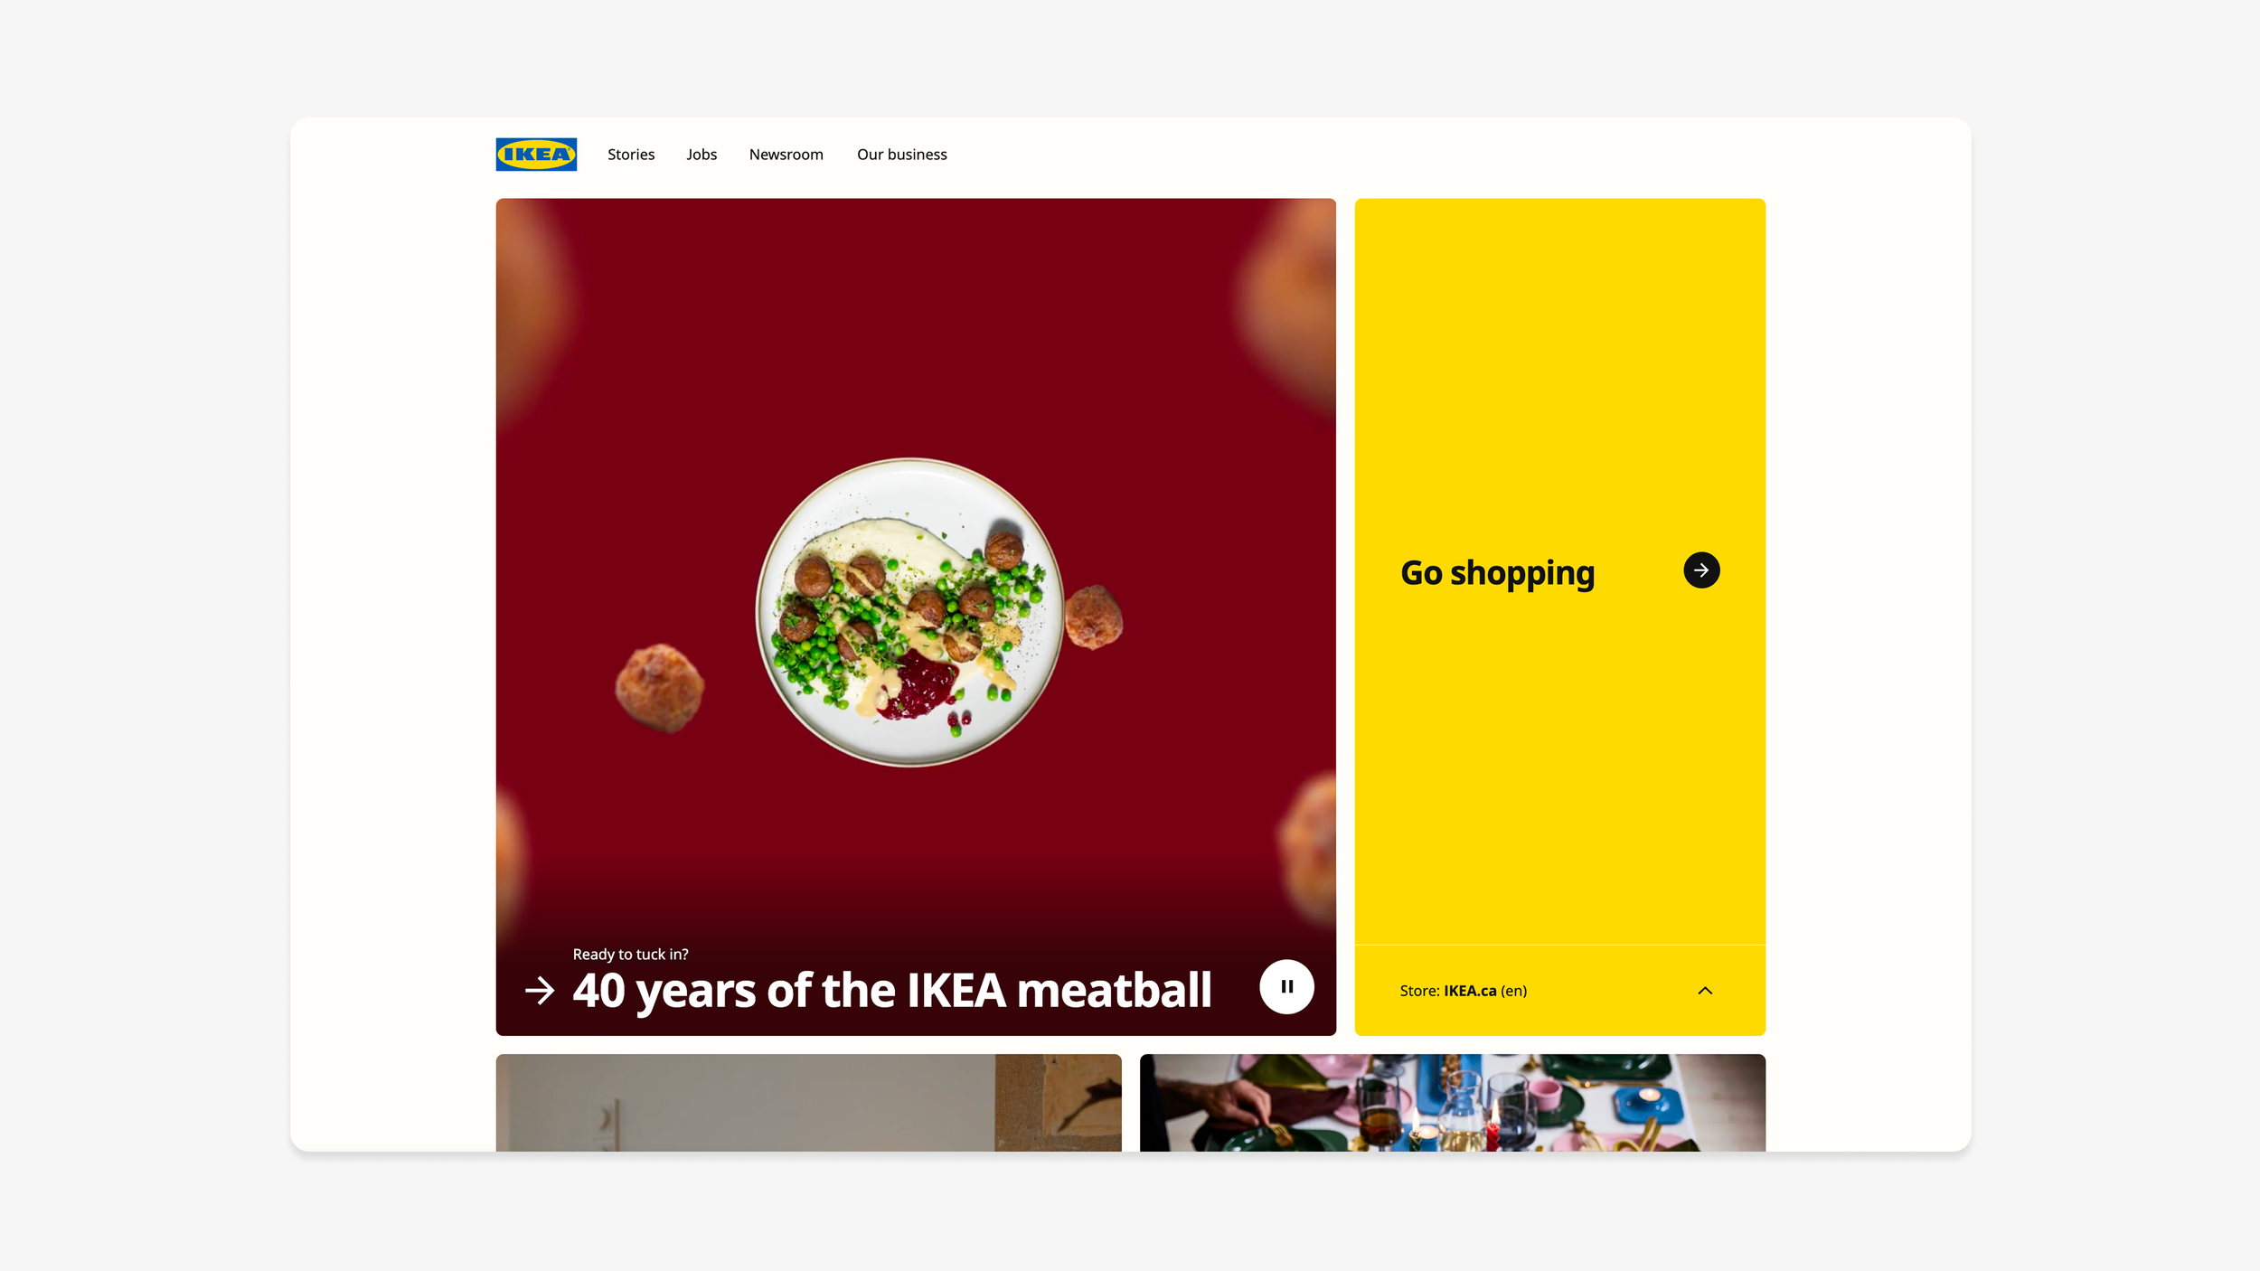
Task: Click the floating meatball right of the plate
Action: click(1093, 617)
